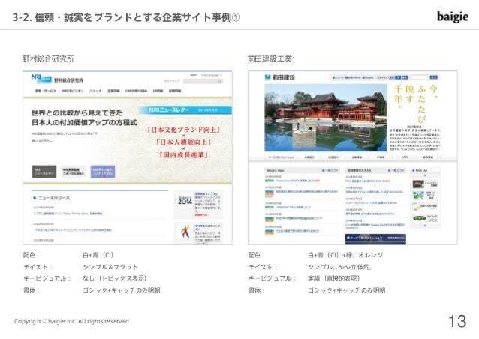
Task: Open the second Pick Up thumbnail on Maeda site
Action: [x=425, y=196]
